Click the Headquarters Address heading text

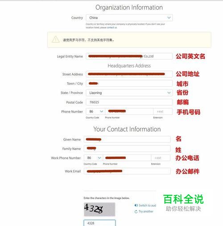(x=129, y=66)
